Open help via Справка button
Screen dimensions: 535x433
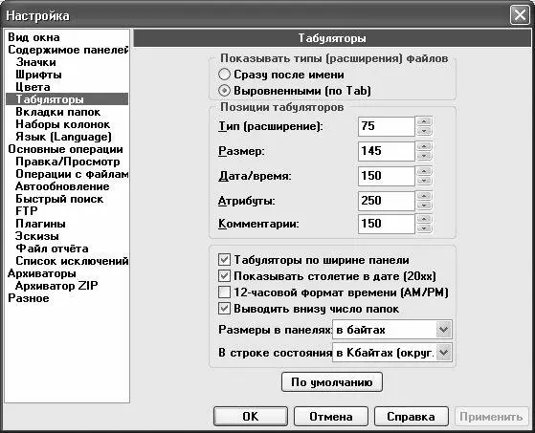pos(412,417)
